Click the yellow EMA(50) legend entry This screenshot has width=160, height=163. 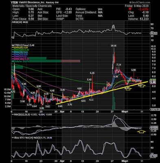click(x=20, y=48)
